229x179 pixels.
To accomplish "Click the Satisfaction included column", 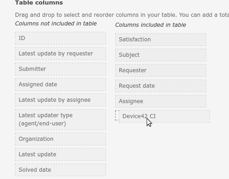I will click(161, 40).
